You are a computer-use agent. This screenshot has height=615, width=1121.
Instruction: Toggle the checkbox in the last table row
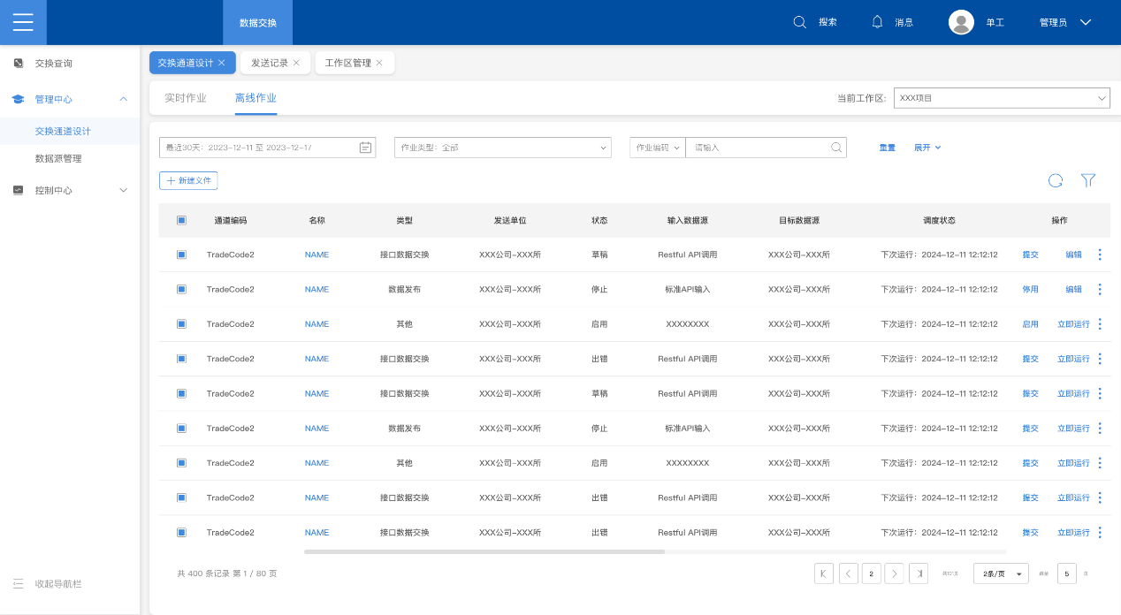[x=181, y=533]
